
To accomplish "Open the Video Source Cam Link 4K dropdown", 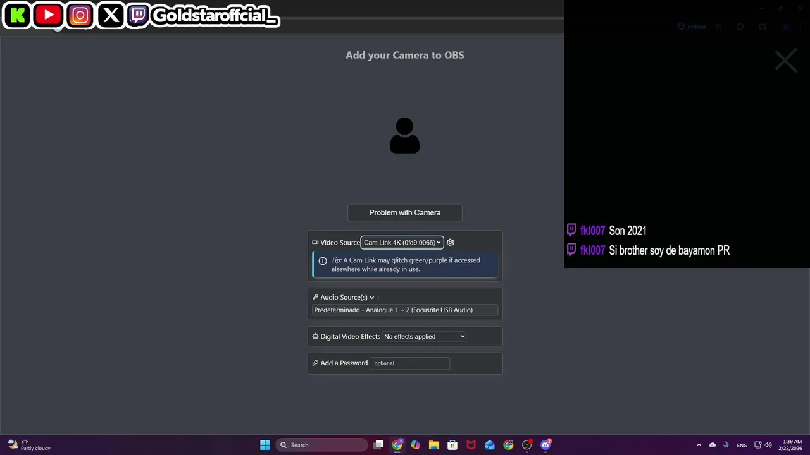I will click(402, 243).
